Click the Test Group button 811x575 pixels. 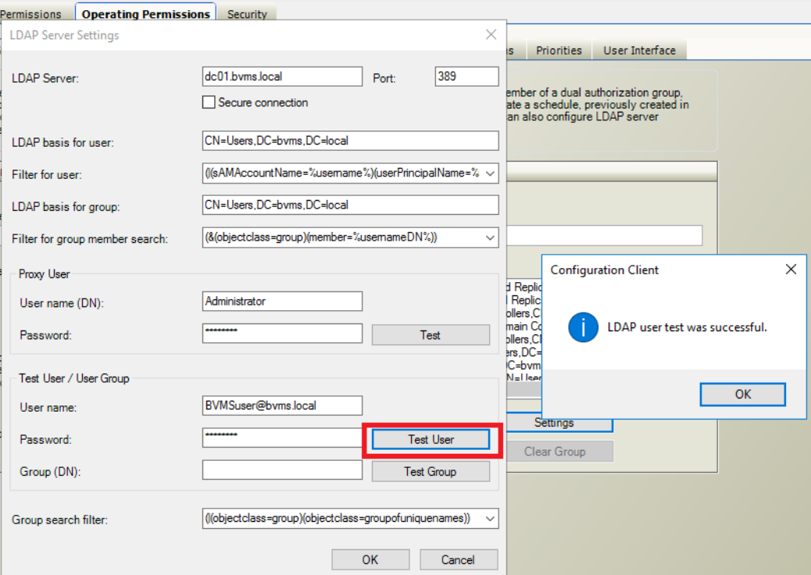pos(430,472)
